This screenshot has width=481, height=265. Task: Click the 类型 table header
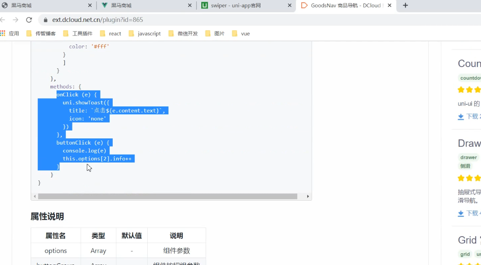tap(98, 236)
